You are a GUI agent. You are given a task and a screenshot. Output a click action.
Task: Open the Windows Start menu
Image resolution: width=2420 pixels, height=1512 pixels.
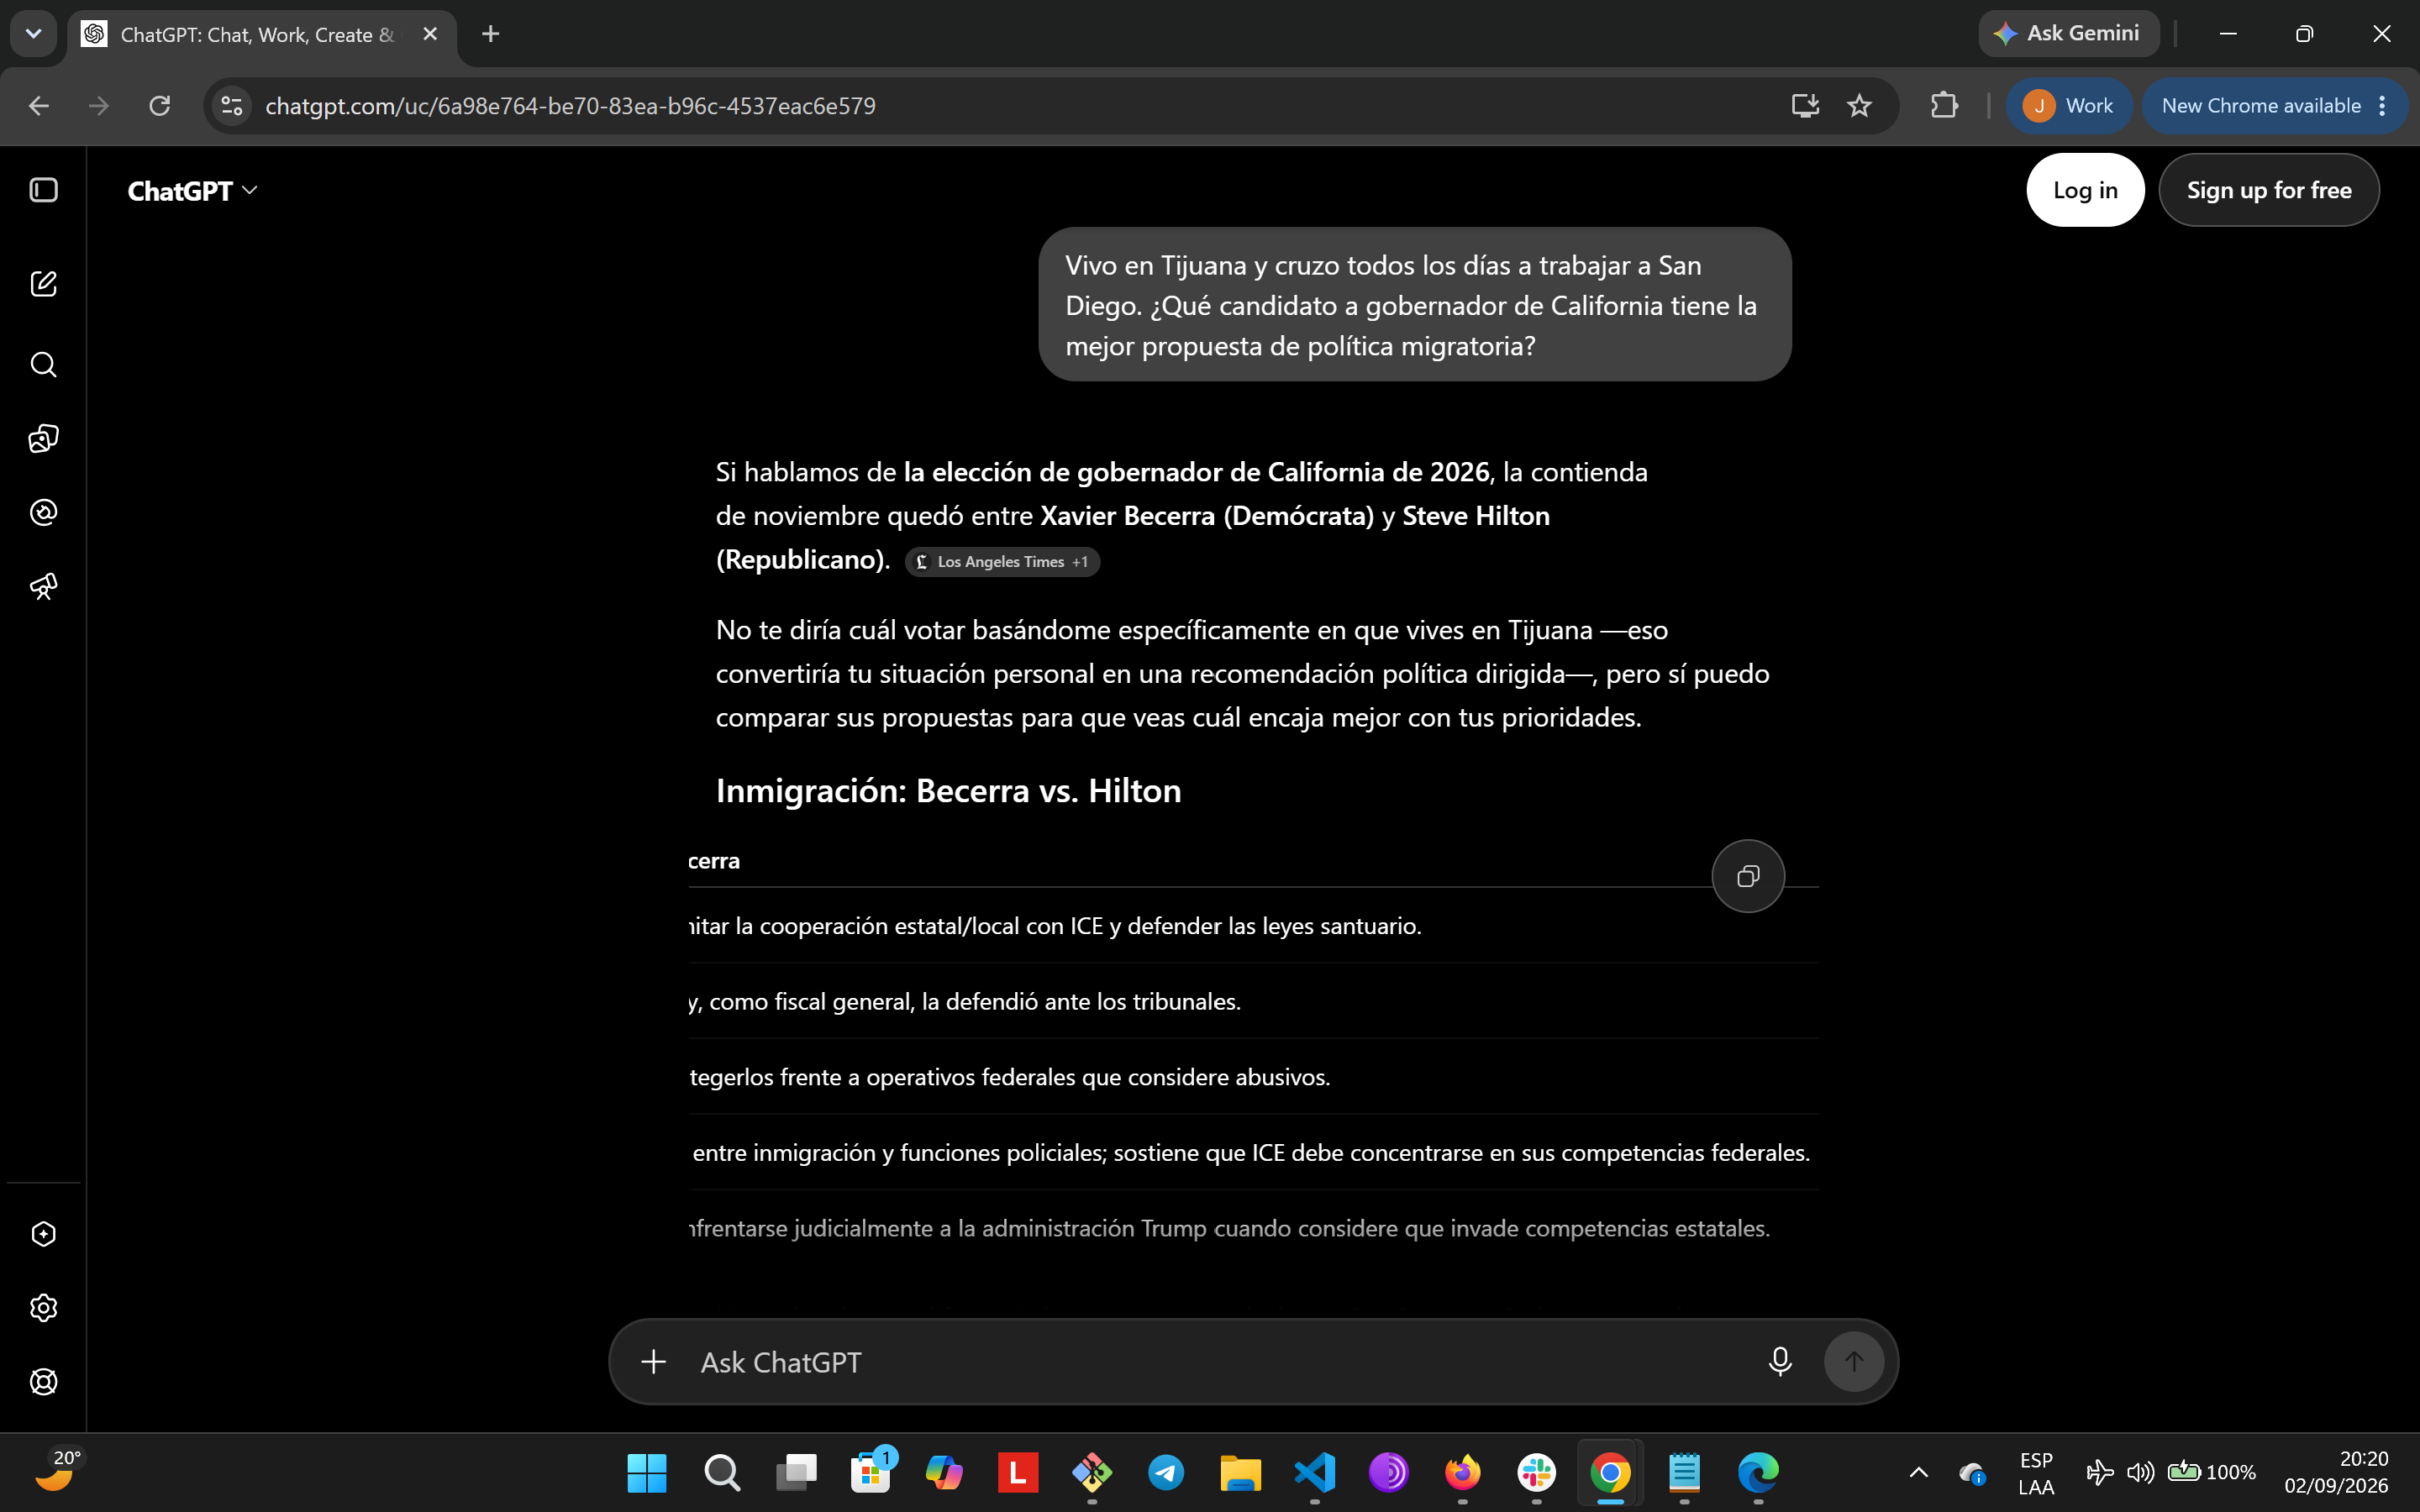pyautogui.click(x=647, y=1472)
